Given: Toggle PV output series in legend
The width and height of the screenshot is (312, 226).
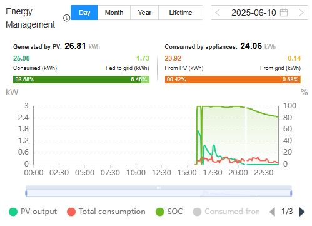Looking at the screenshot, I should (33, 212).
